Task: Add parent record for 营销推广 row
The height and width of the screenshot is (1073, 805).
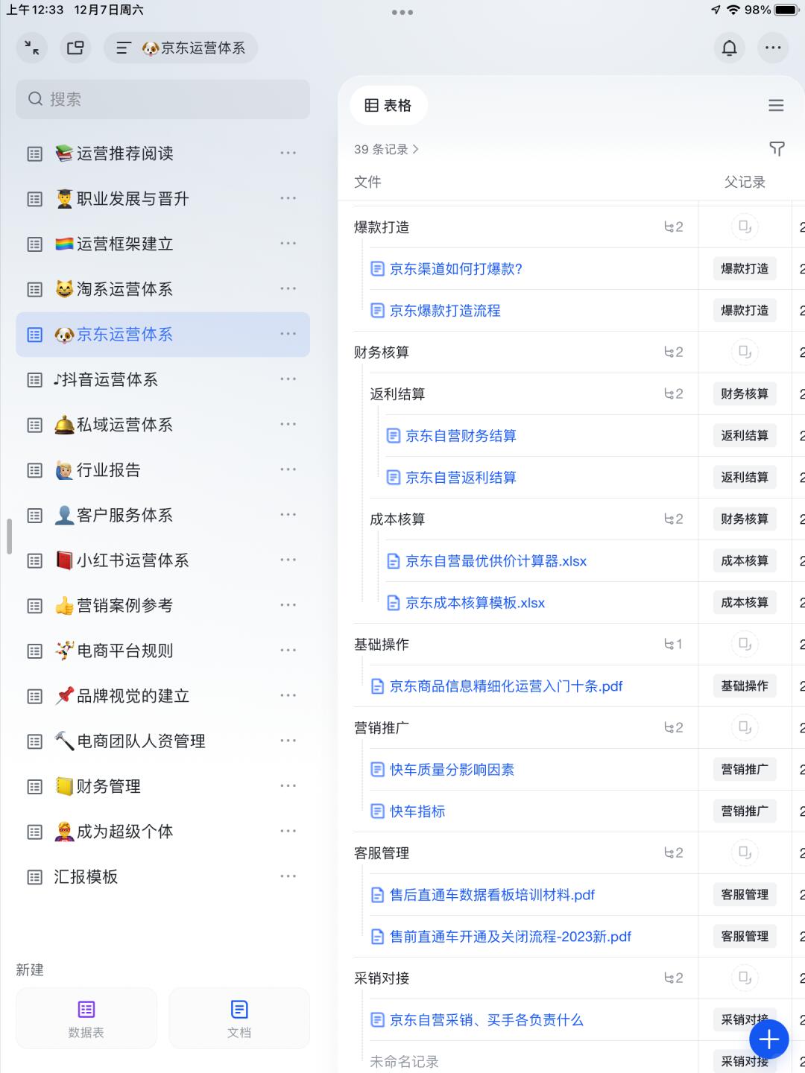Action: point(745,727)
